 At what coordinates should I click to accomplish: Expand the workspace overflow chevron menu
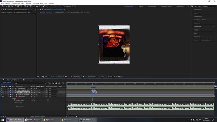click(x=189, y=6)
